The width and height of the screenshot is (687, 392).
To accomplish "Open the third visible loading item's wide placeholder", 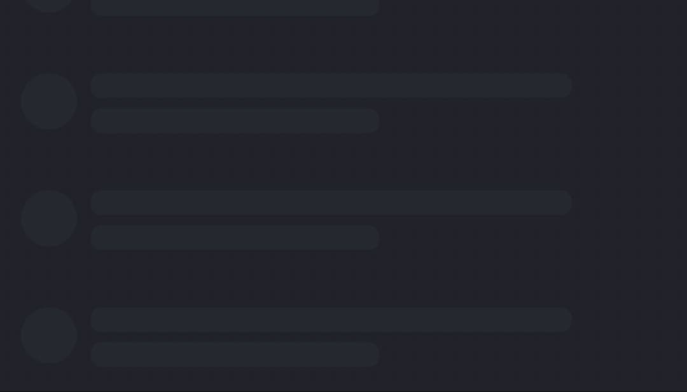I will (x=331, y=202).
